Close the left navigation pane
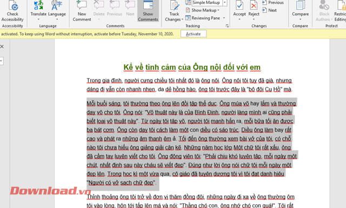This screenshot has height=208, width=346. [2, 47]
